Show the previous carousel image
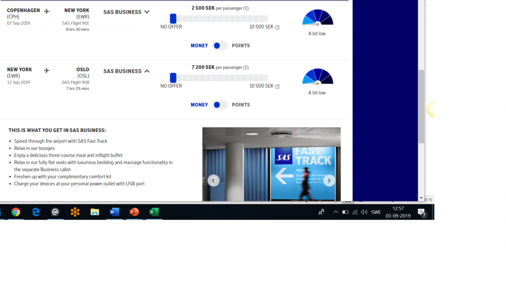 pyautogui.click(x=213, y=180)
